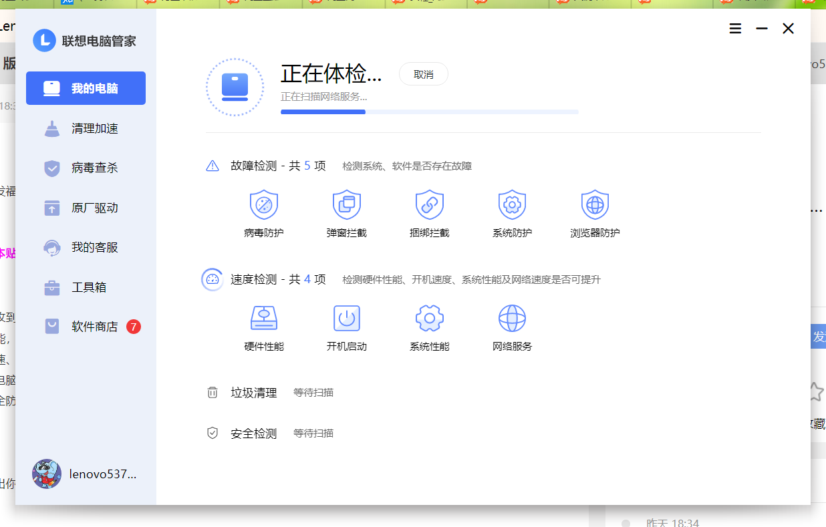The image size is (826, 527).
Task: Minimize the 联想电脑管家 window
Action: click(762, 28)
